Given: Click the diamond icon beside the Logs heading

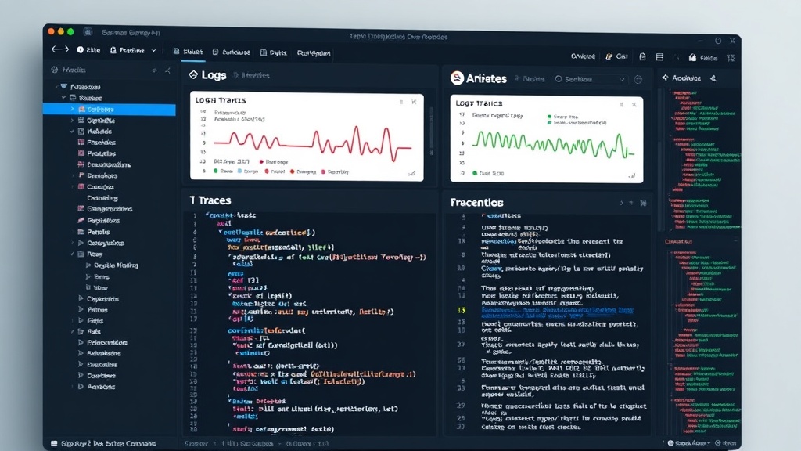Looking at the screenshot, I should click(194, 74).
